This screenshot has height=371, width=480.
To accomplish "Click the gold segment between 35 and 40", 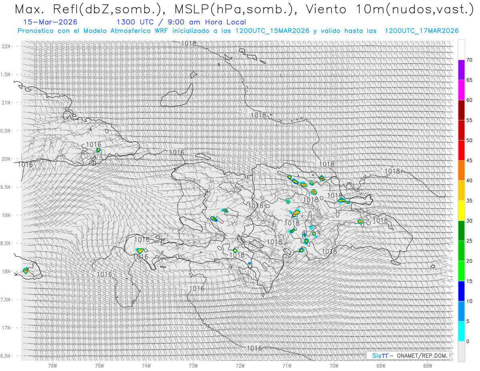I will [461, 191].
